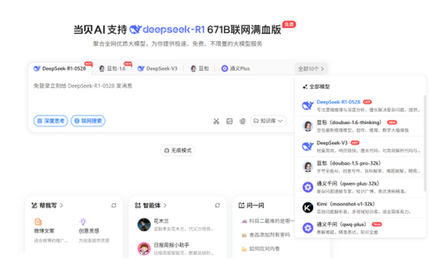Click the avatar of doubao-1.6-thinking row
The image size is (431, 259).
307,126
